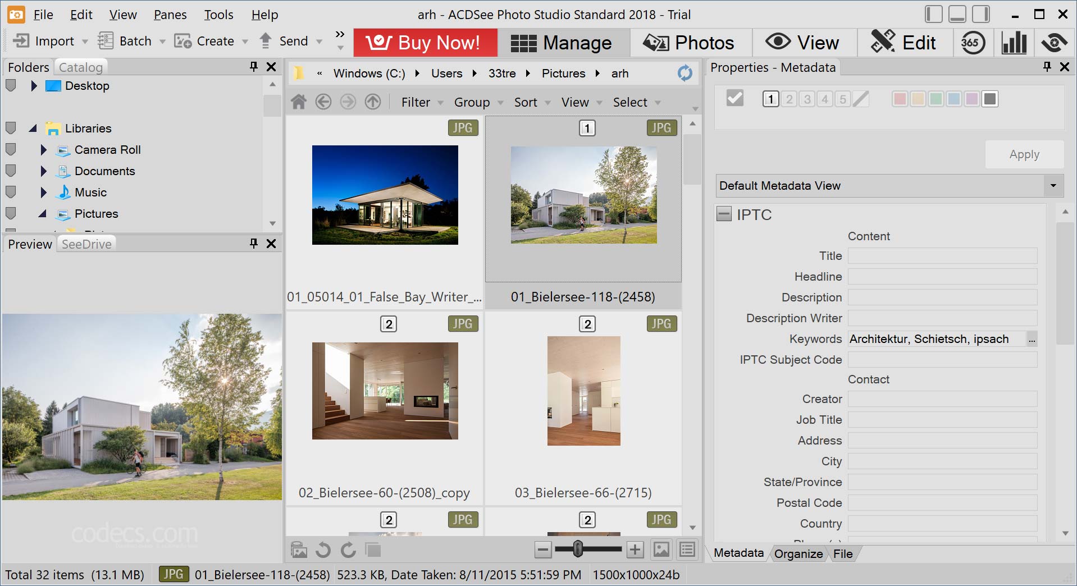Switch to details list view icon
The image size is (1077, 586).
click(x=687, y=550)
